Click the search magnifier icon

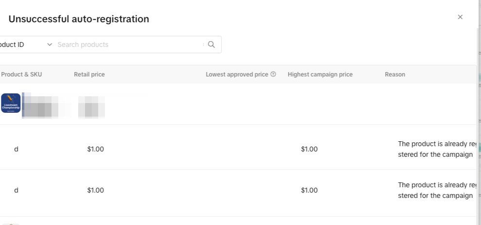pyautogui.click(x=211, y=45)
